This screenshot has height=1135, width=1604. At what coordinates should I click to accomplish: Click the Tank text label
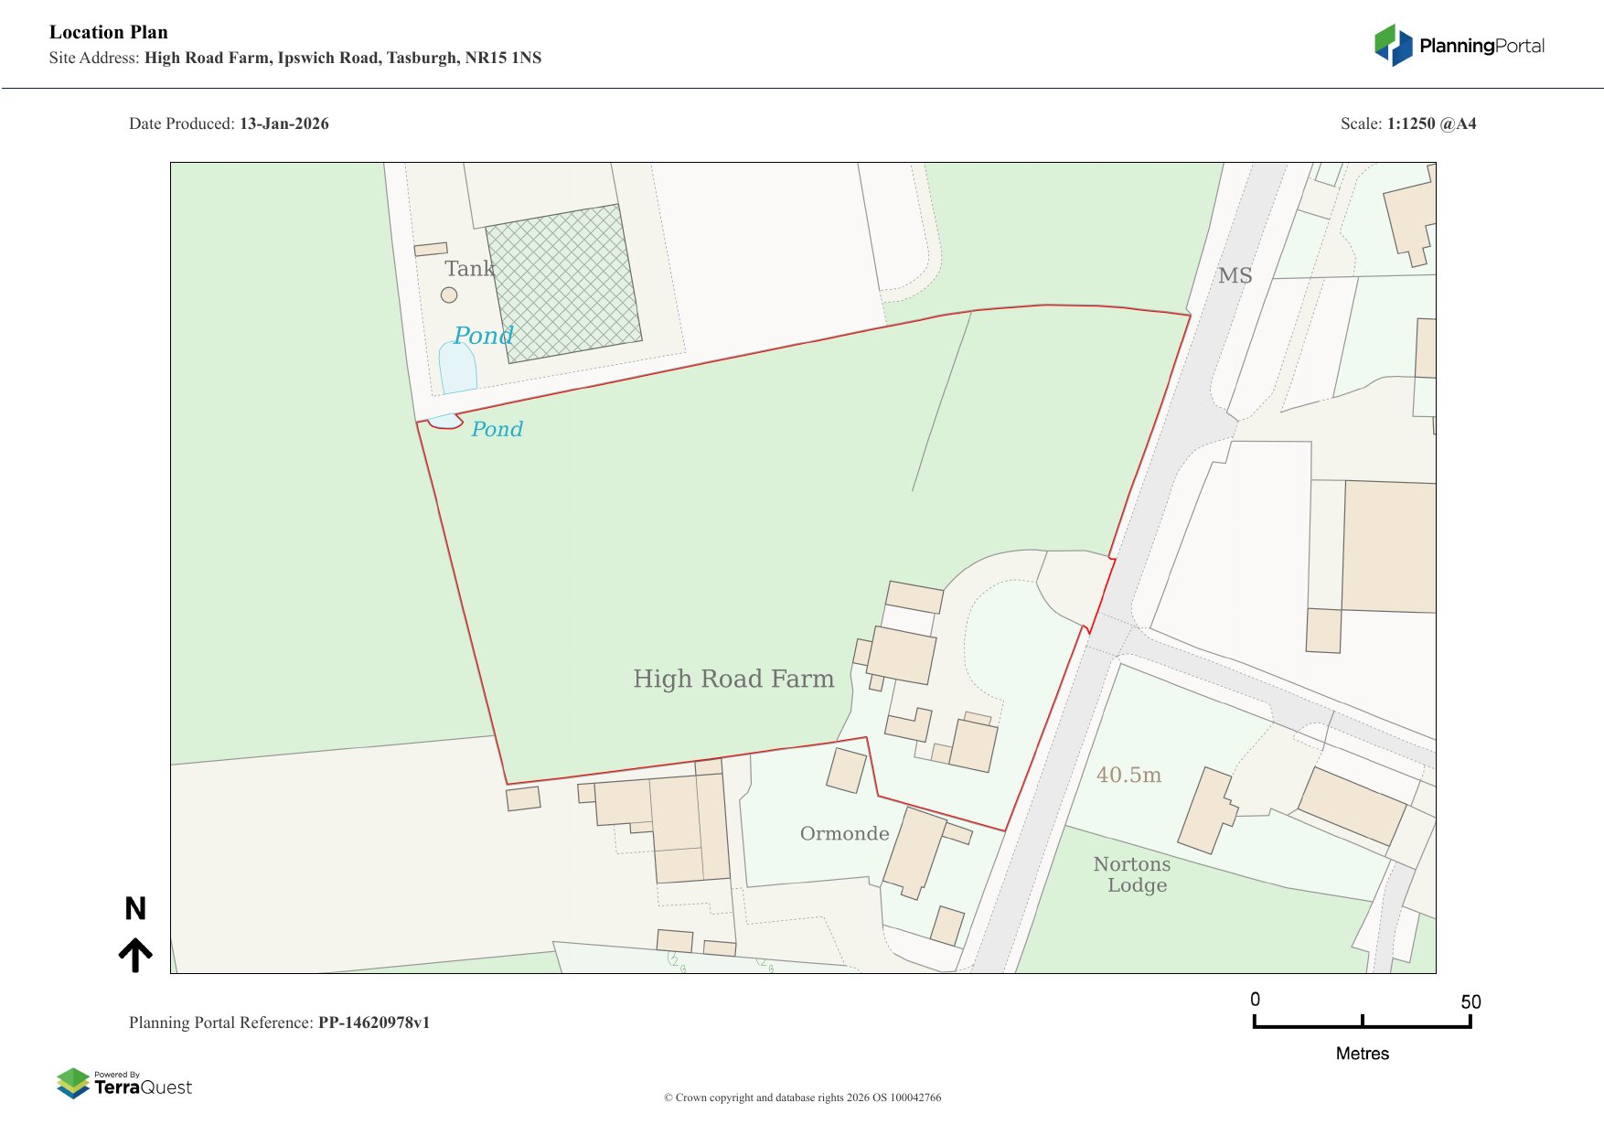tap(469, 268)
